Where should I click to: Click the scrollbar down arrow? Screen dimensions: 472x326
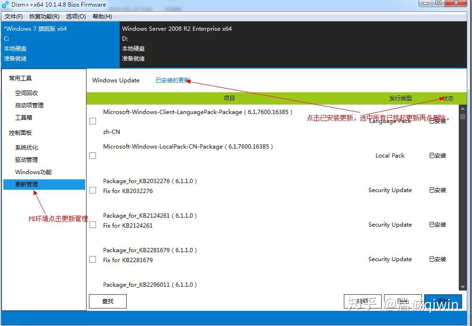463,287
